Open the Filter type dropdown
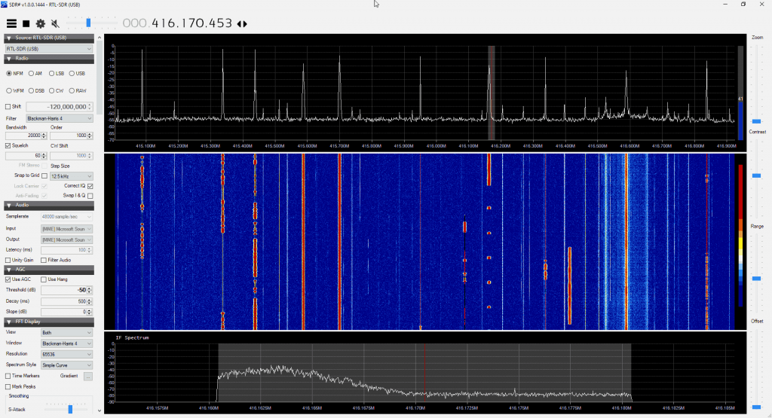 pyautogui.click(x=60, y=118)
